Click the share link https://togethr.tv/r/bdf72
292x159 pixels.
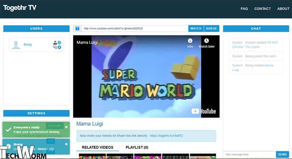click(x=166, y=136)
